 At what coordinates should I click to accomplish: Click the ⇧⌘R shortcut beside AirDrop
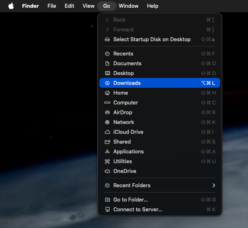point(208,113)
